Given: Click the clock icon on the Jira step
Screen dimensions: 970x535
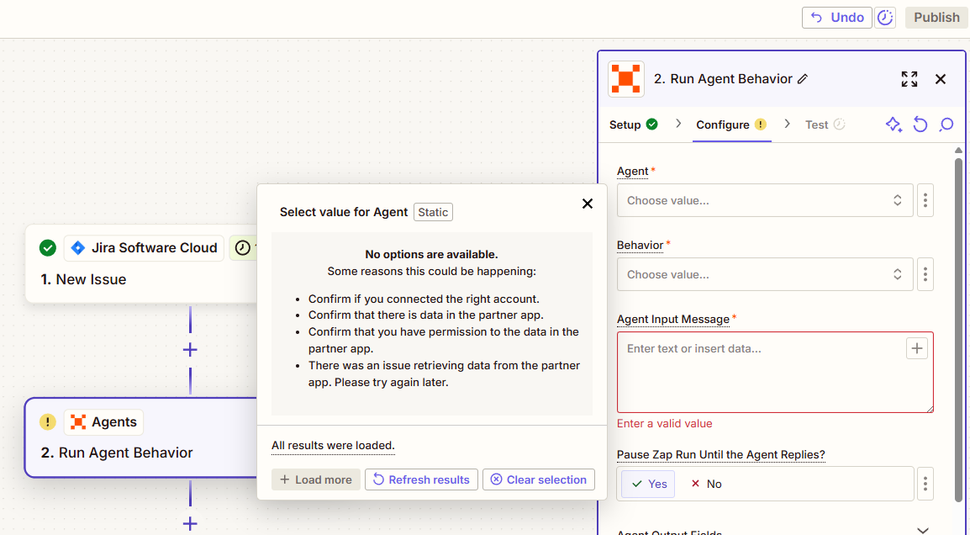Looking at the screenshot, I should tap(242, 247).
